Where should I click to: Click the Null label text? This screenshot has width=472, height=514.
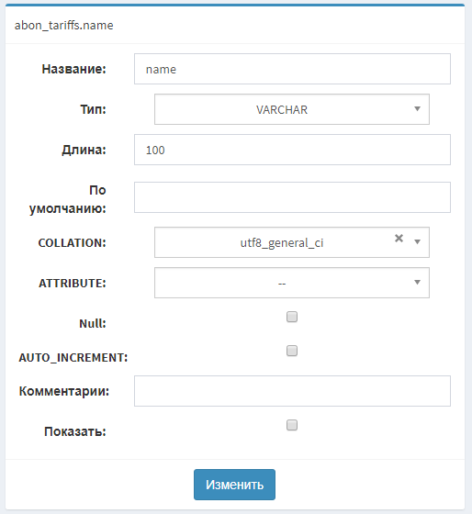coord(93,323)
